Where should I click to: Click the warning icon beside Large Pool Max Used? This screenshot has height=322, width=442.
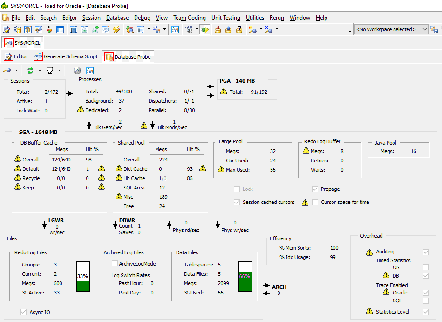tap(221, 169)
